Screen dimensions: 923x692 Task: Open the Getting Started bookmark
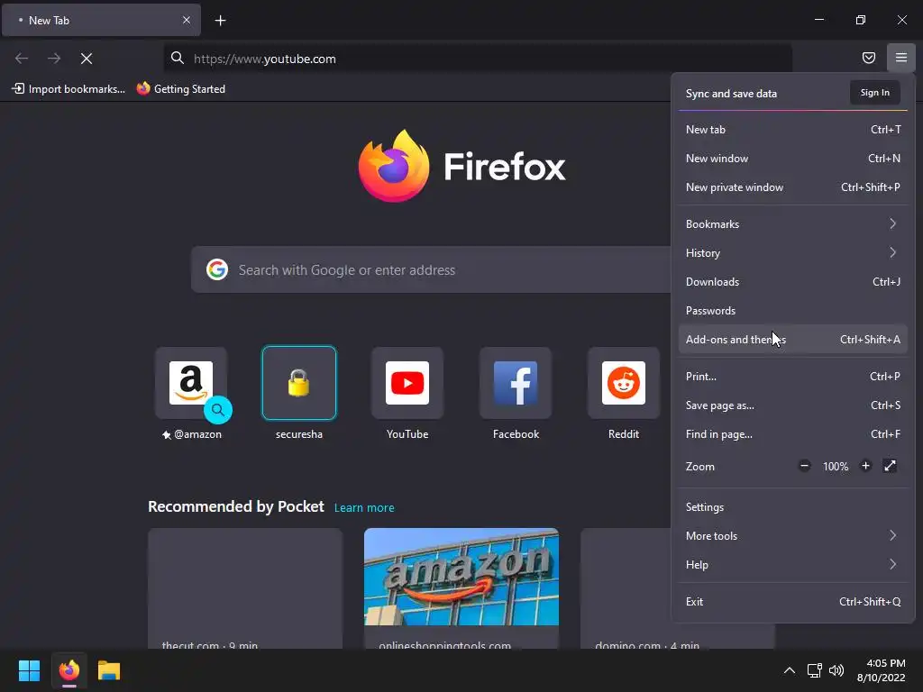(x=181, y=89)
